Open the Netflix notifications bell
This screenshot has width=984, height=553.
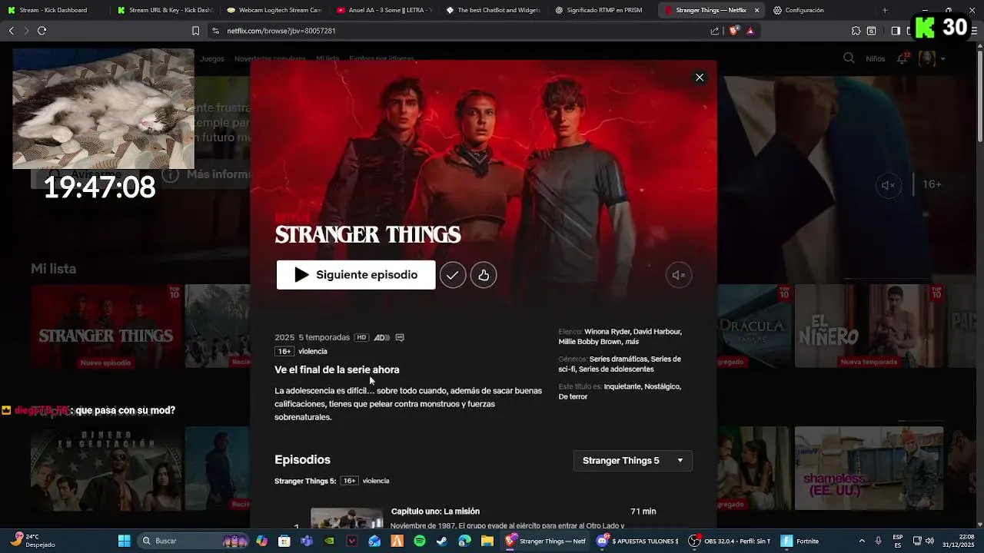tap(903, 59)
